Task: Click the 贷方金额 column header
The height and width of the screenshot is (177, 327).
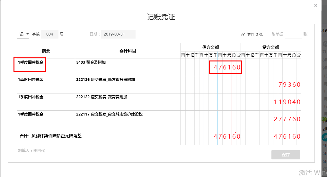Action: (x=271, y=47)
